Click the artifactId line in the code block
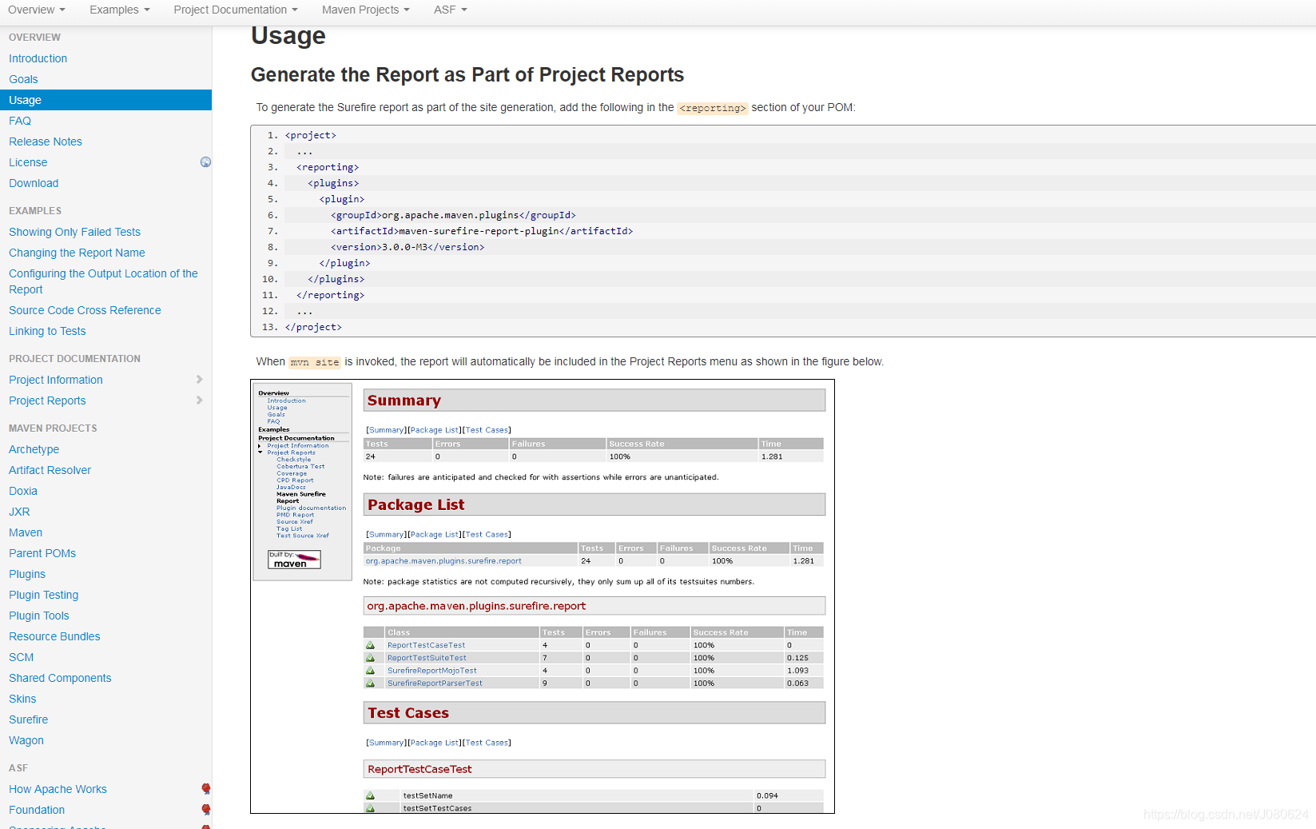The image size is (1316, 829). coord(482,231)
